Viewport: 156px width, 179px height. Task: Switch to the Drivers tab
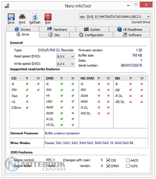click(23, 29)
